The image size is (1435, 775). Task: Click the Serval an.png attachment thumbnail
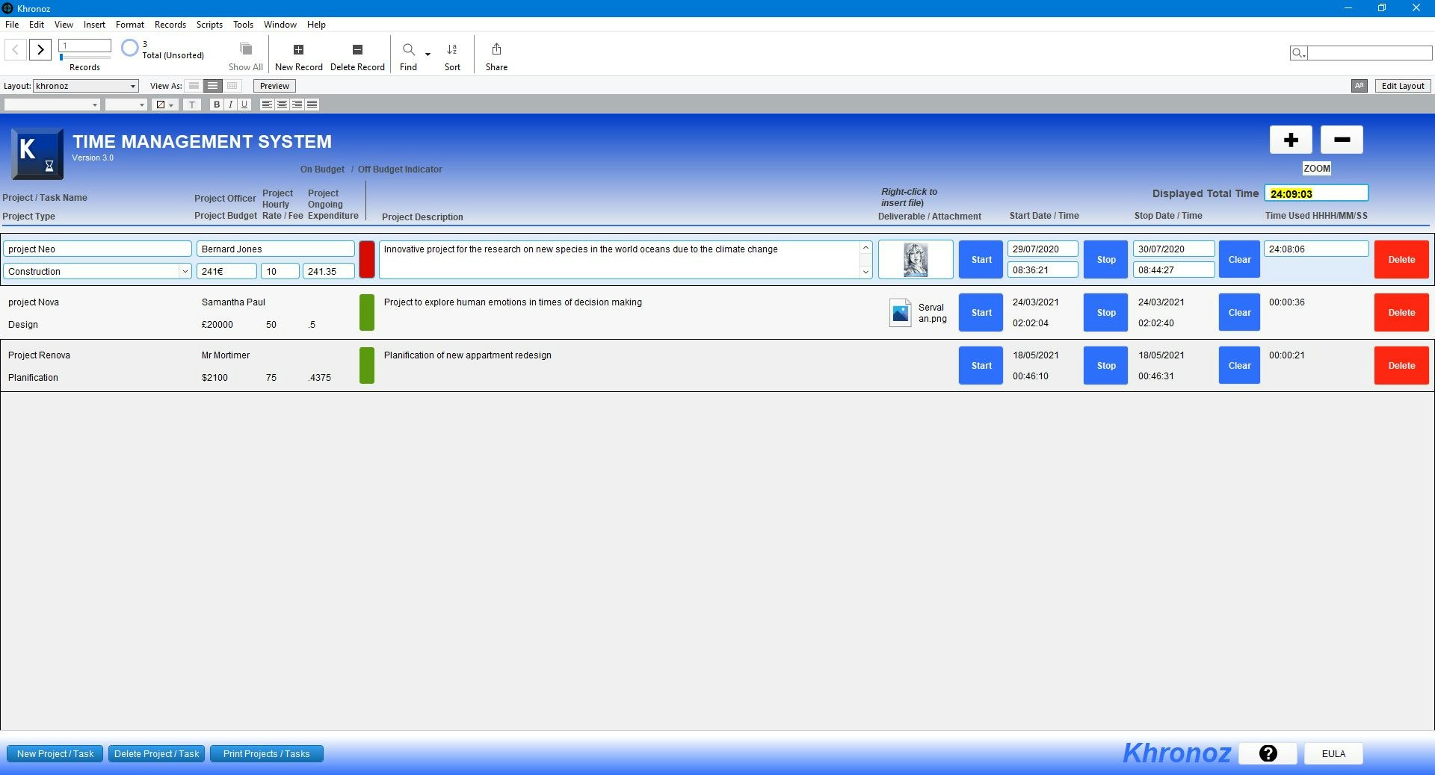(x=901, y=313)
